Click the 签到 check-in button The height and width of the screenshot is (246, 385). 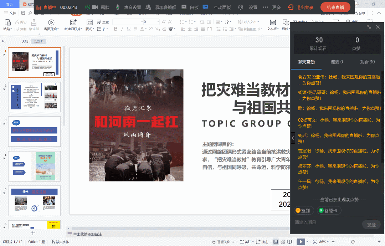pyautogui.click(x=304, y=210)
